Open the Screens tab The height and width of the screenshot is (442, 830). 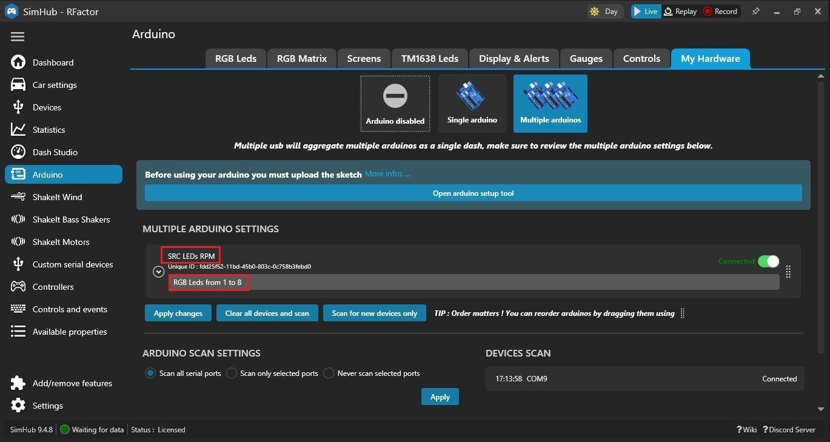coord(364,59)
